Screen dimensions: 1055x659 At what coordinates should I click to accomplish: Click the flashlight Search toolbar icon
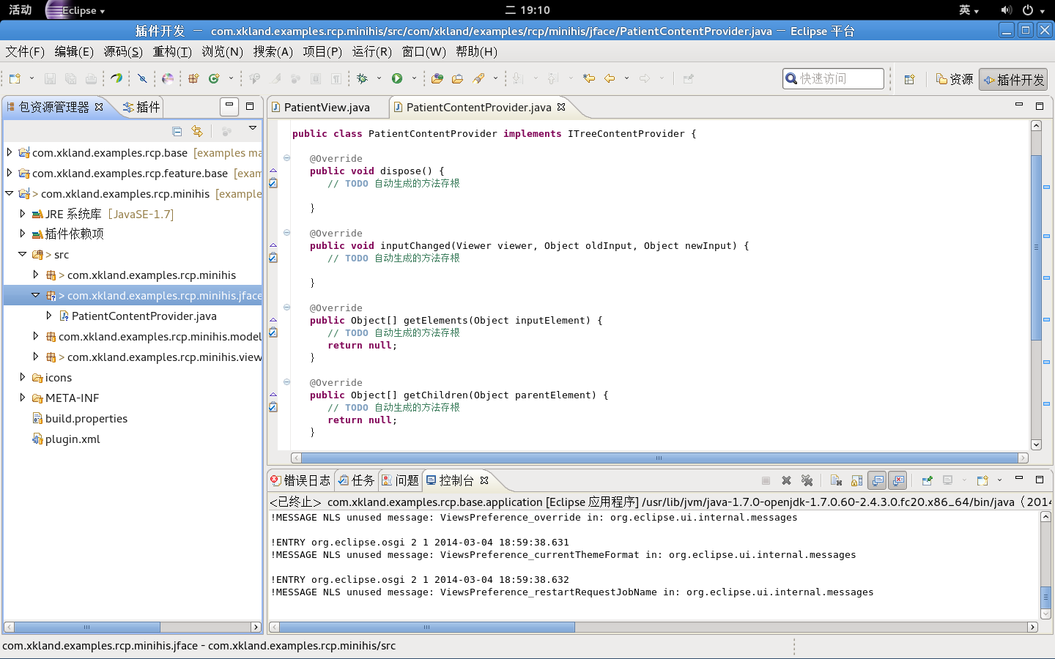(x=478, y=78)
